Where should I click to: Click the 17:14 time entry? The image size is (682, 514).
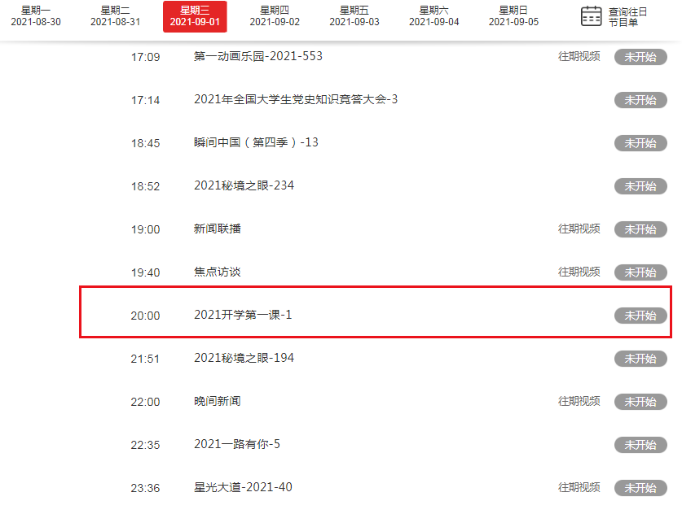point(145,100)
